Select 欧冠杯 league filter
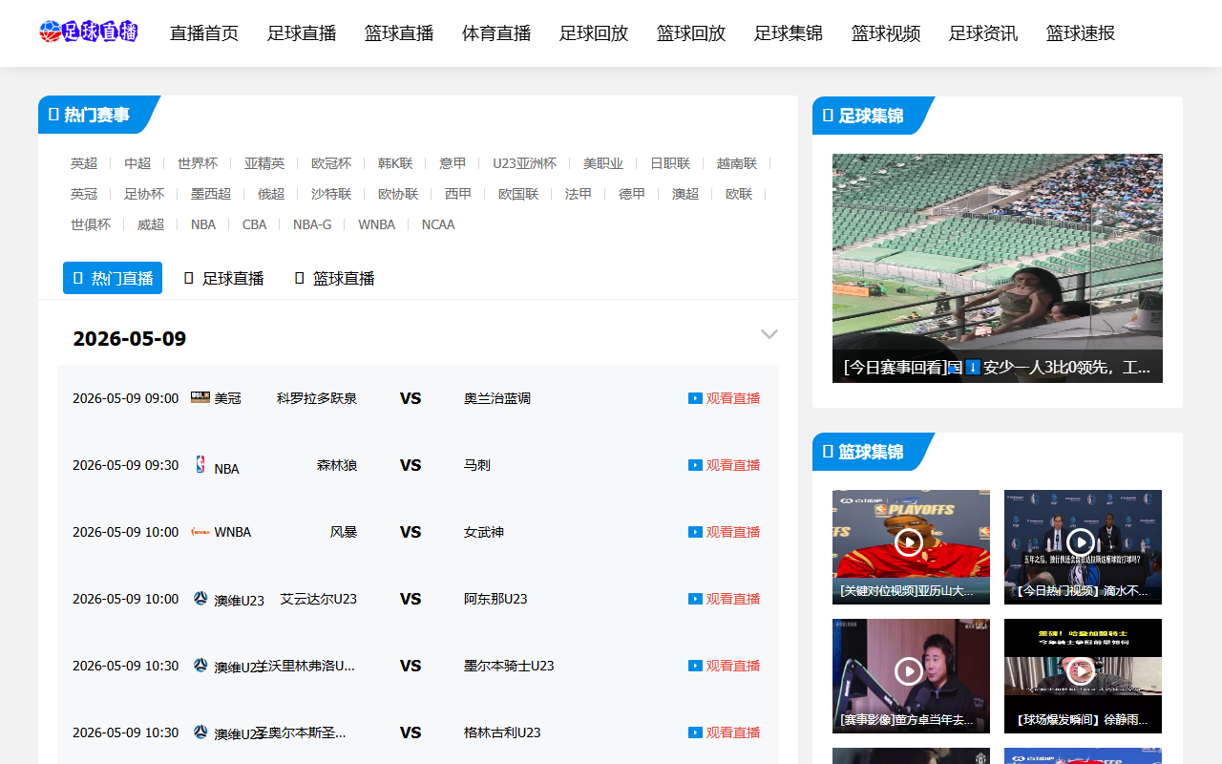 pos(331,163)
